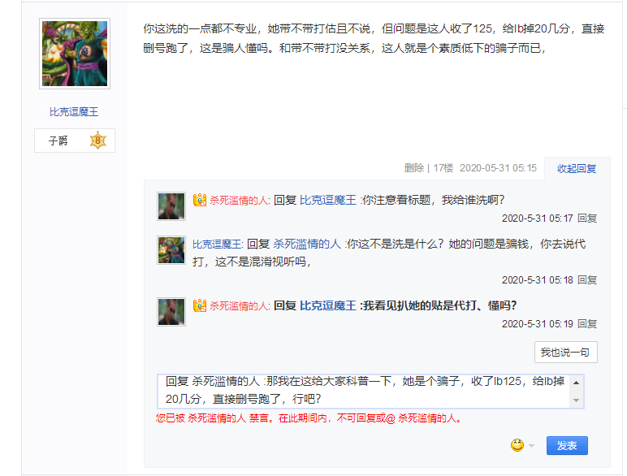Click 回复 link under the 05:19 reply
The height and width of the screenshot is (476, 627).
(587, 324)
